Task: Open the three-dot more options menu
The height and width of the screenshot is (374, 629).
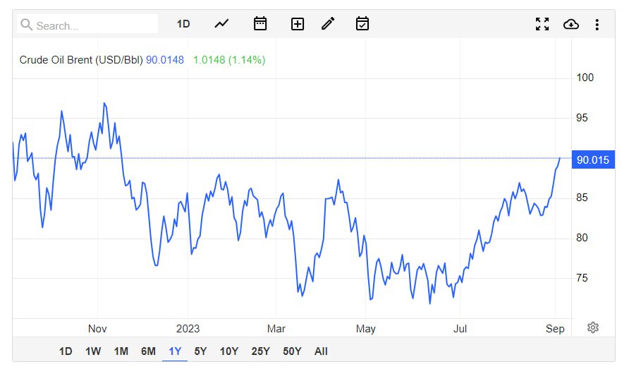Action: pos(597,25)
